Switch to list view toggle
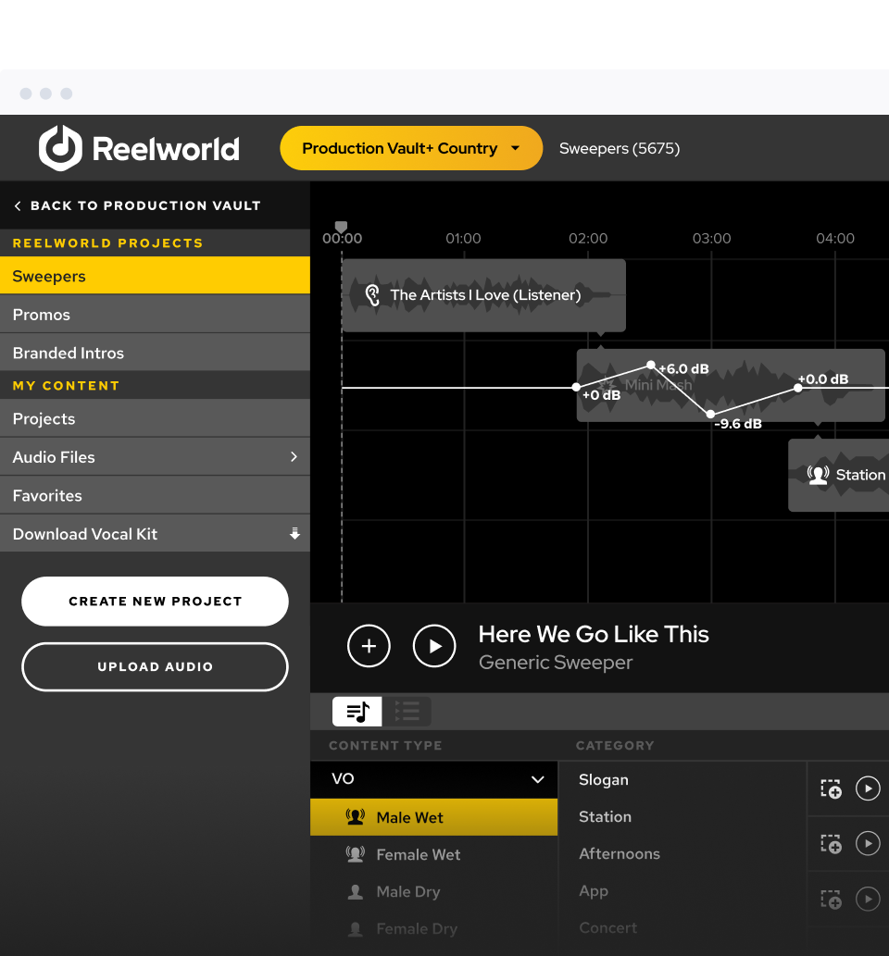Image resolution: width=889 pixels, height=956 pixels. (407, 712)
